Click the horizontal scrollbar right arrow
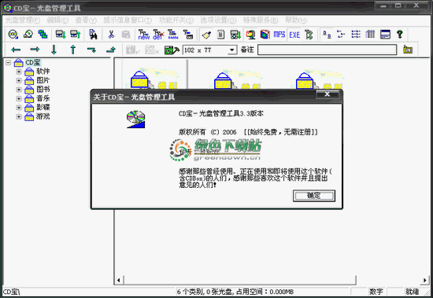 (x=424, y=281)
